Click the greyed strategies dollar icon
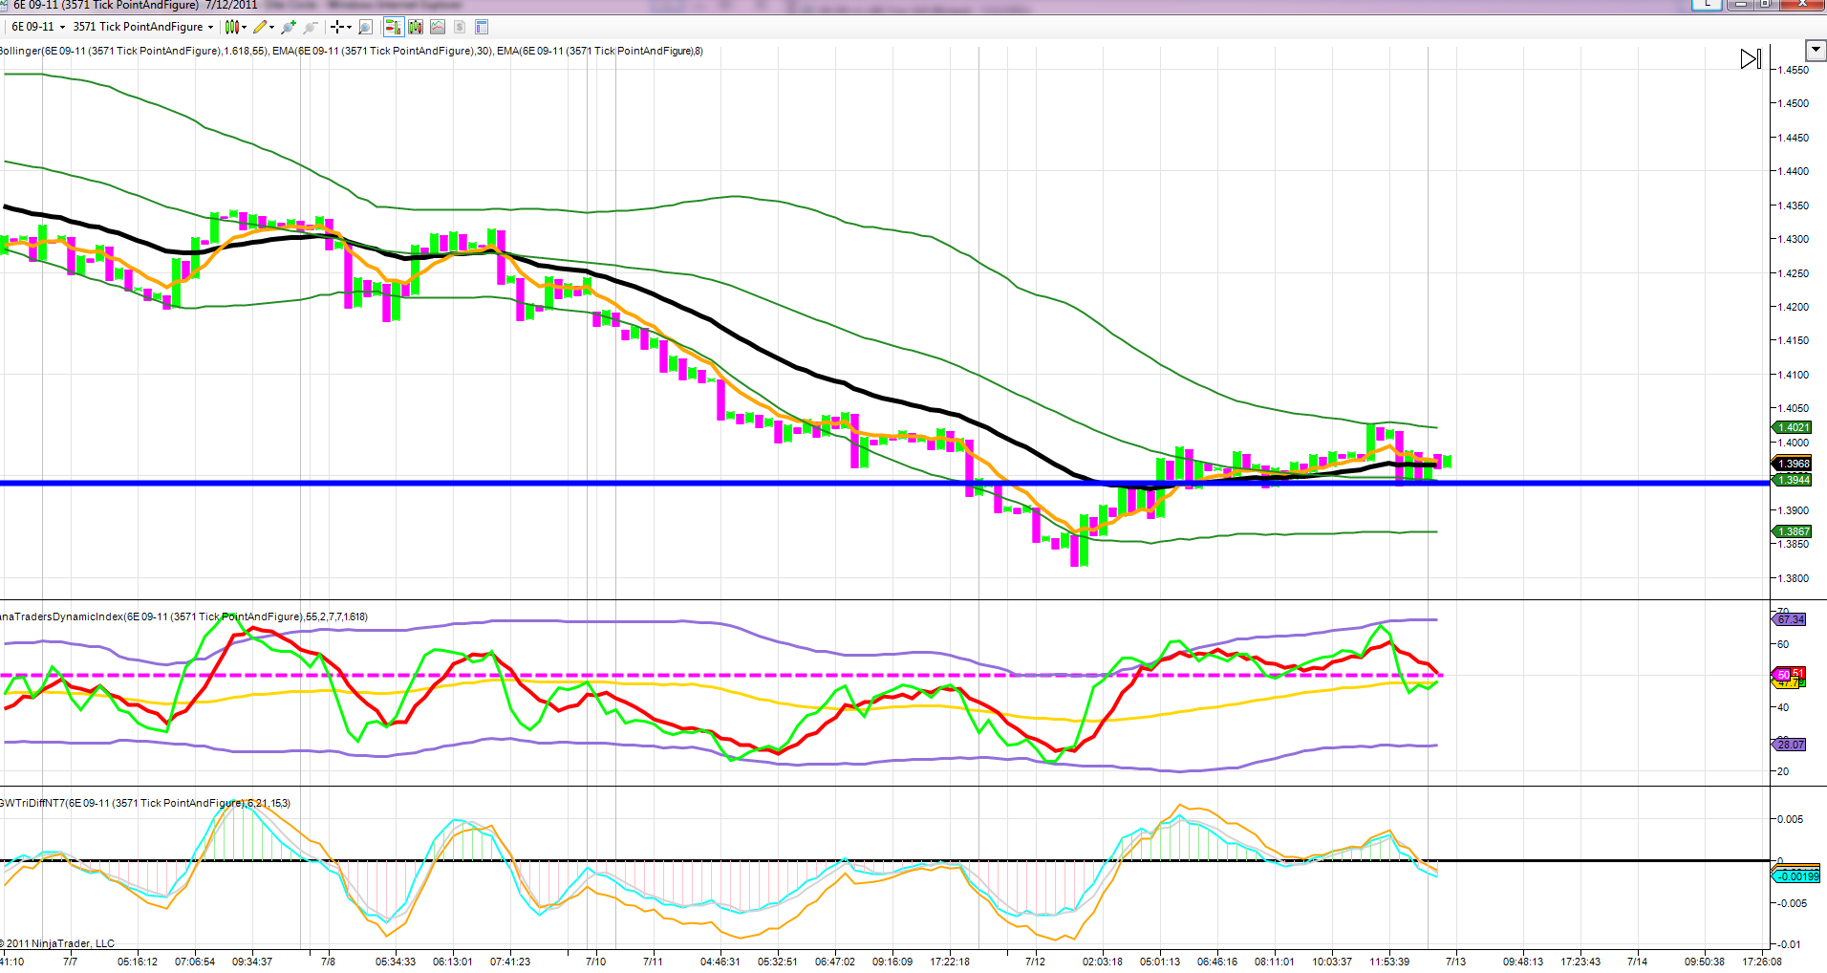Screen dimensions: 1827x973 460,27
